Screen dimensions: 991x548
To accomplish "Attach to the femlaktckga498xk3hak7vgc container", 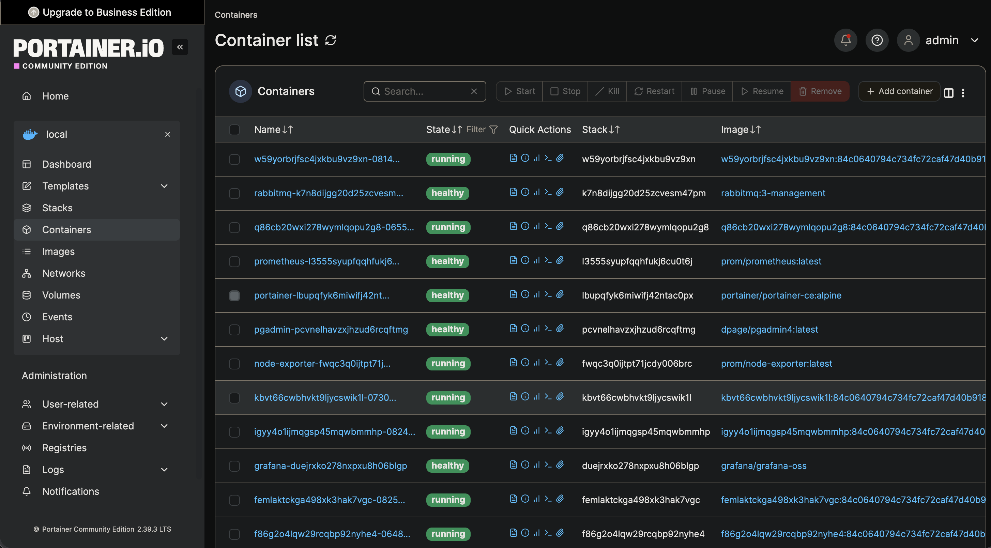I will (x=560, y=498).
